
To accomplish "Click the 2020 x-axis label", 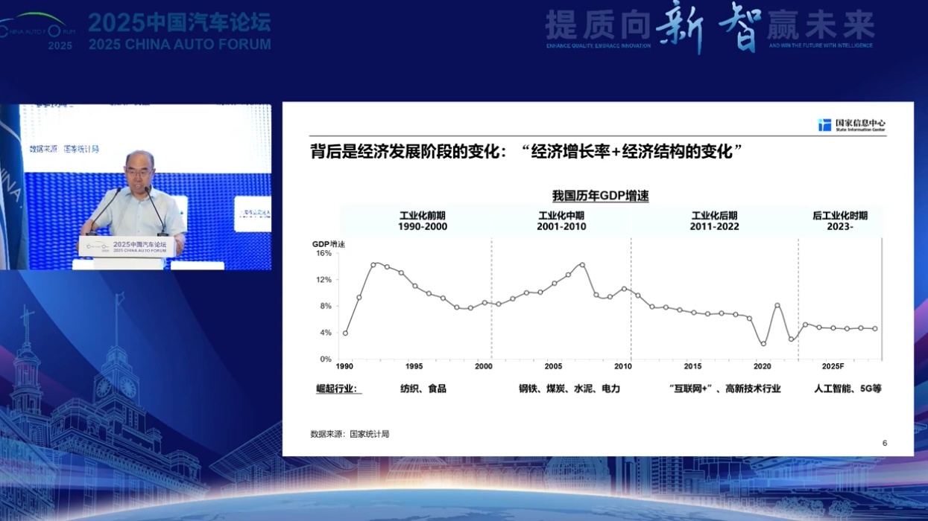I will pyautogui.click(x=763, y=367).
